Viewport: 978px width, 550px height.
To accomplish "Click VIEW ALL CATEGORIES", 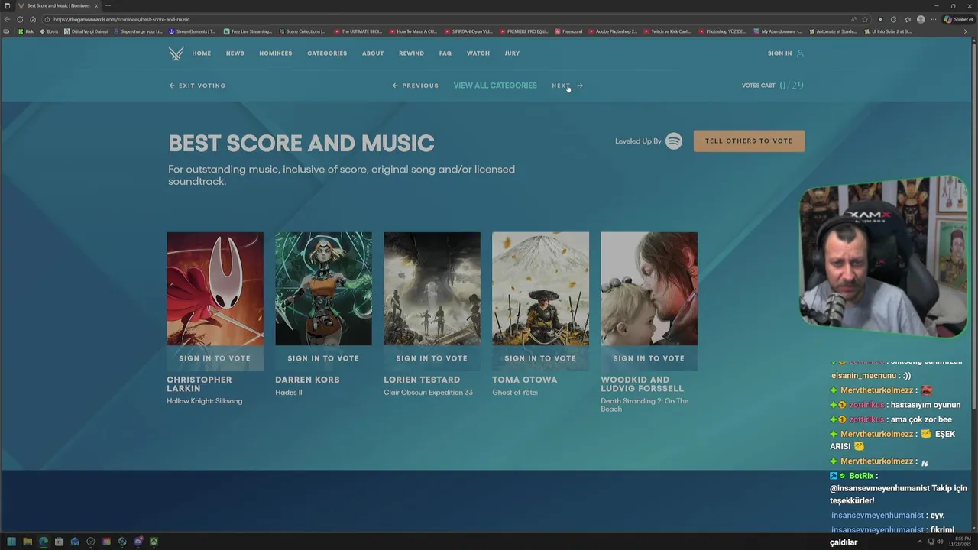I will tap(495, 86).
